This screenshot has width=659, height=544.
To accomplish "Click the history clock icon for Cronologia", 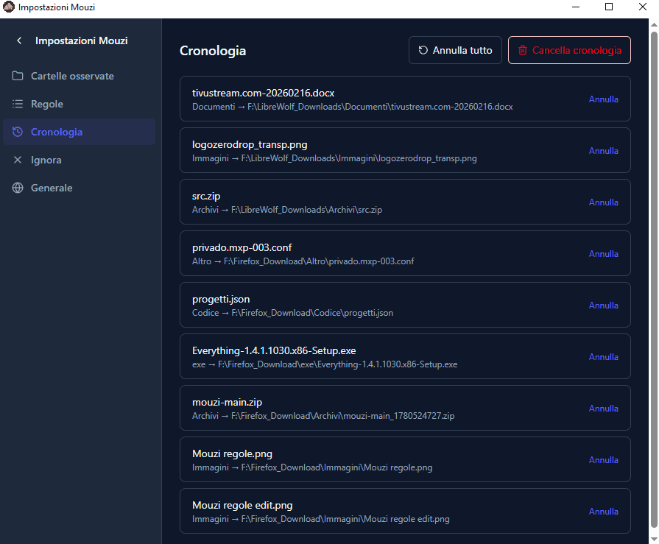I will [18, 132].
